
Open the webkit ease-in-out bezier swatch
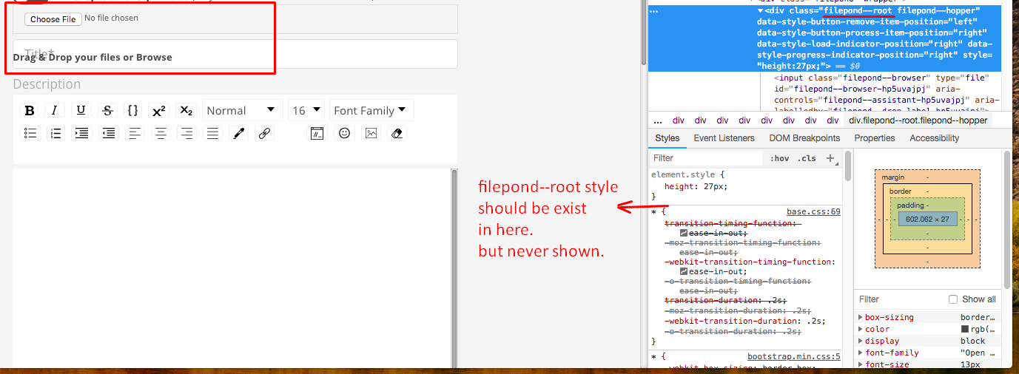point(684,271)
